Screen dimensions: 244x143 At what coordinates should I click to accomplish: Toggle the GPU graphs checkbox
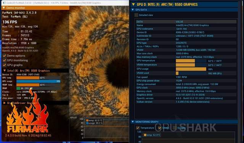[x=4, y=65]
